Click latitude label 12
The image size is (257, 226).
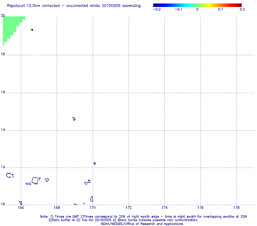point(3,167)
